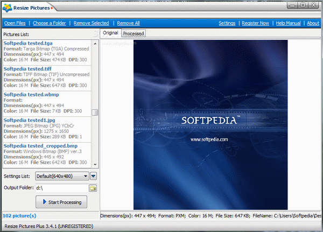Image resolution: width=323 pixels, height=232 pixels.
Task: Minimize the Resize Pictures window
Action: click(292, 5)
